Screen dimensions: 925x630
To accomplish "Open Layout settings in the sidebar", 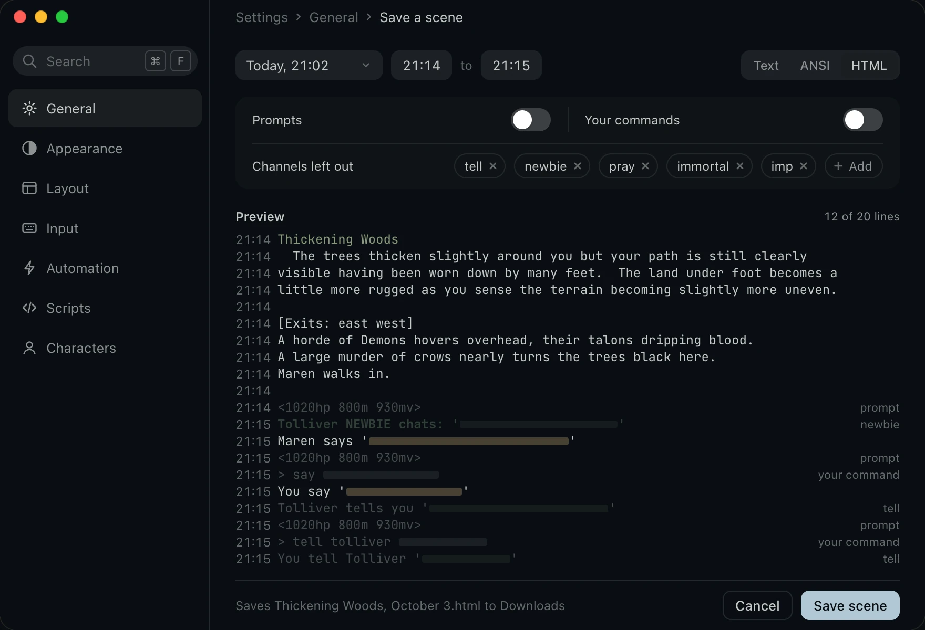I will click(105, 188).
